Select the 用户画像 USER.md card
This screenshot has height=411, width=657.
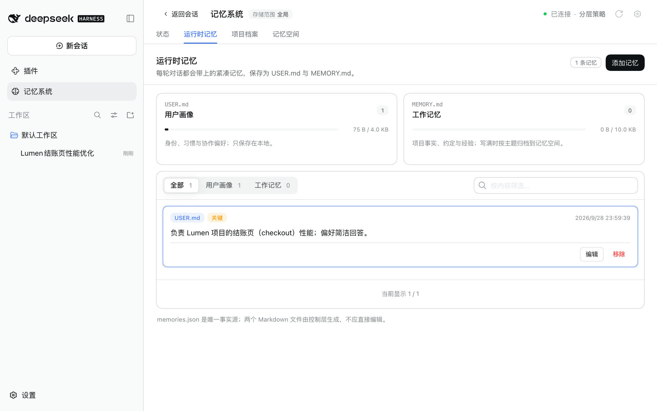[276, 129]
